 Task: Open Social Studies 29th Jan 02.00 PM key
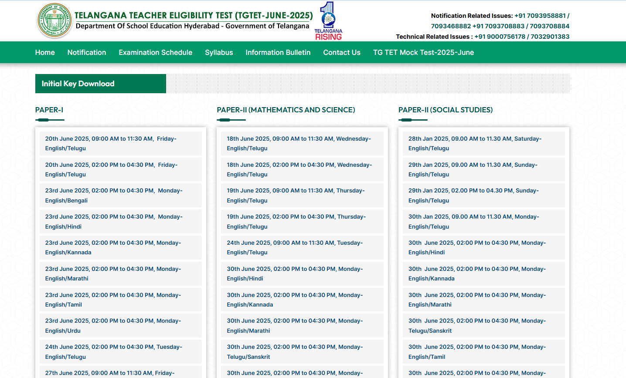(484, 196)
